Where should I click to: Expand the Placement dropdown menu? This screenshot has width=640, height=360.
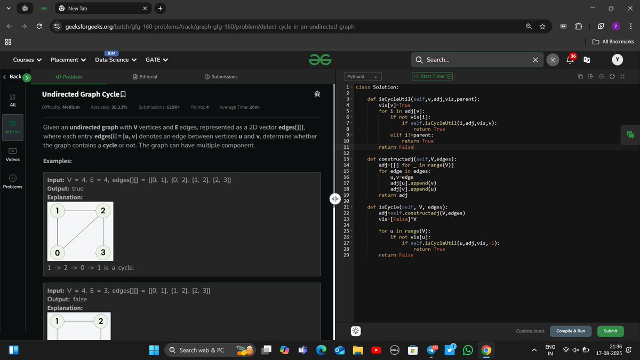(x=68, y=60)
